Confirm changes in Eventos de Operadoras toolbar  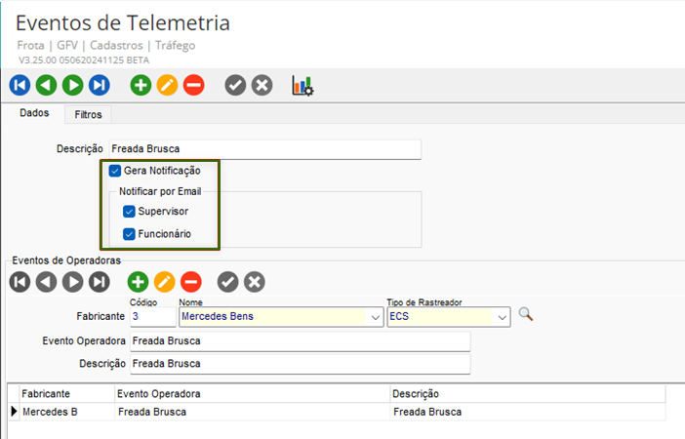click(227, 283)
